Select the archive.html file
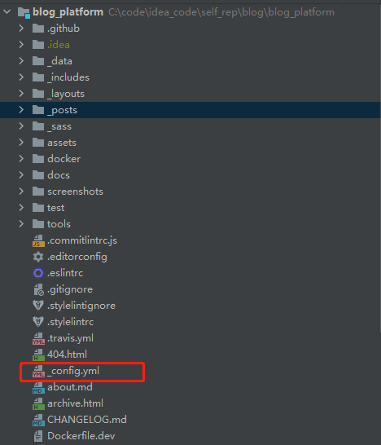381x445 pixels. point(75,403)
